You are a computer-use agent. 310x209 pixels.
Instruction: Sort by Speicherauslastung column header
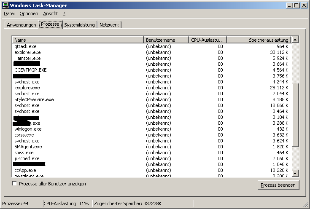coord(259,40)
